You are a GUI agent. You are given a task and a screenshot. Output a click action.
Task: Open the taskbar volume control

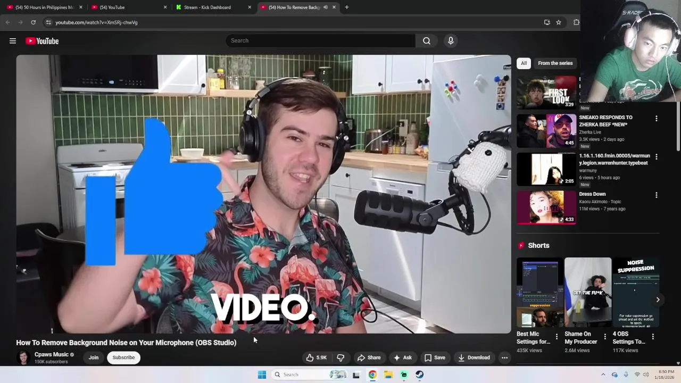pos(645,374)
